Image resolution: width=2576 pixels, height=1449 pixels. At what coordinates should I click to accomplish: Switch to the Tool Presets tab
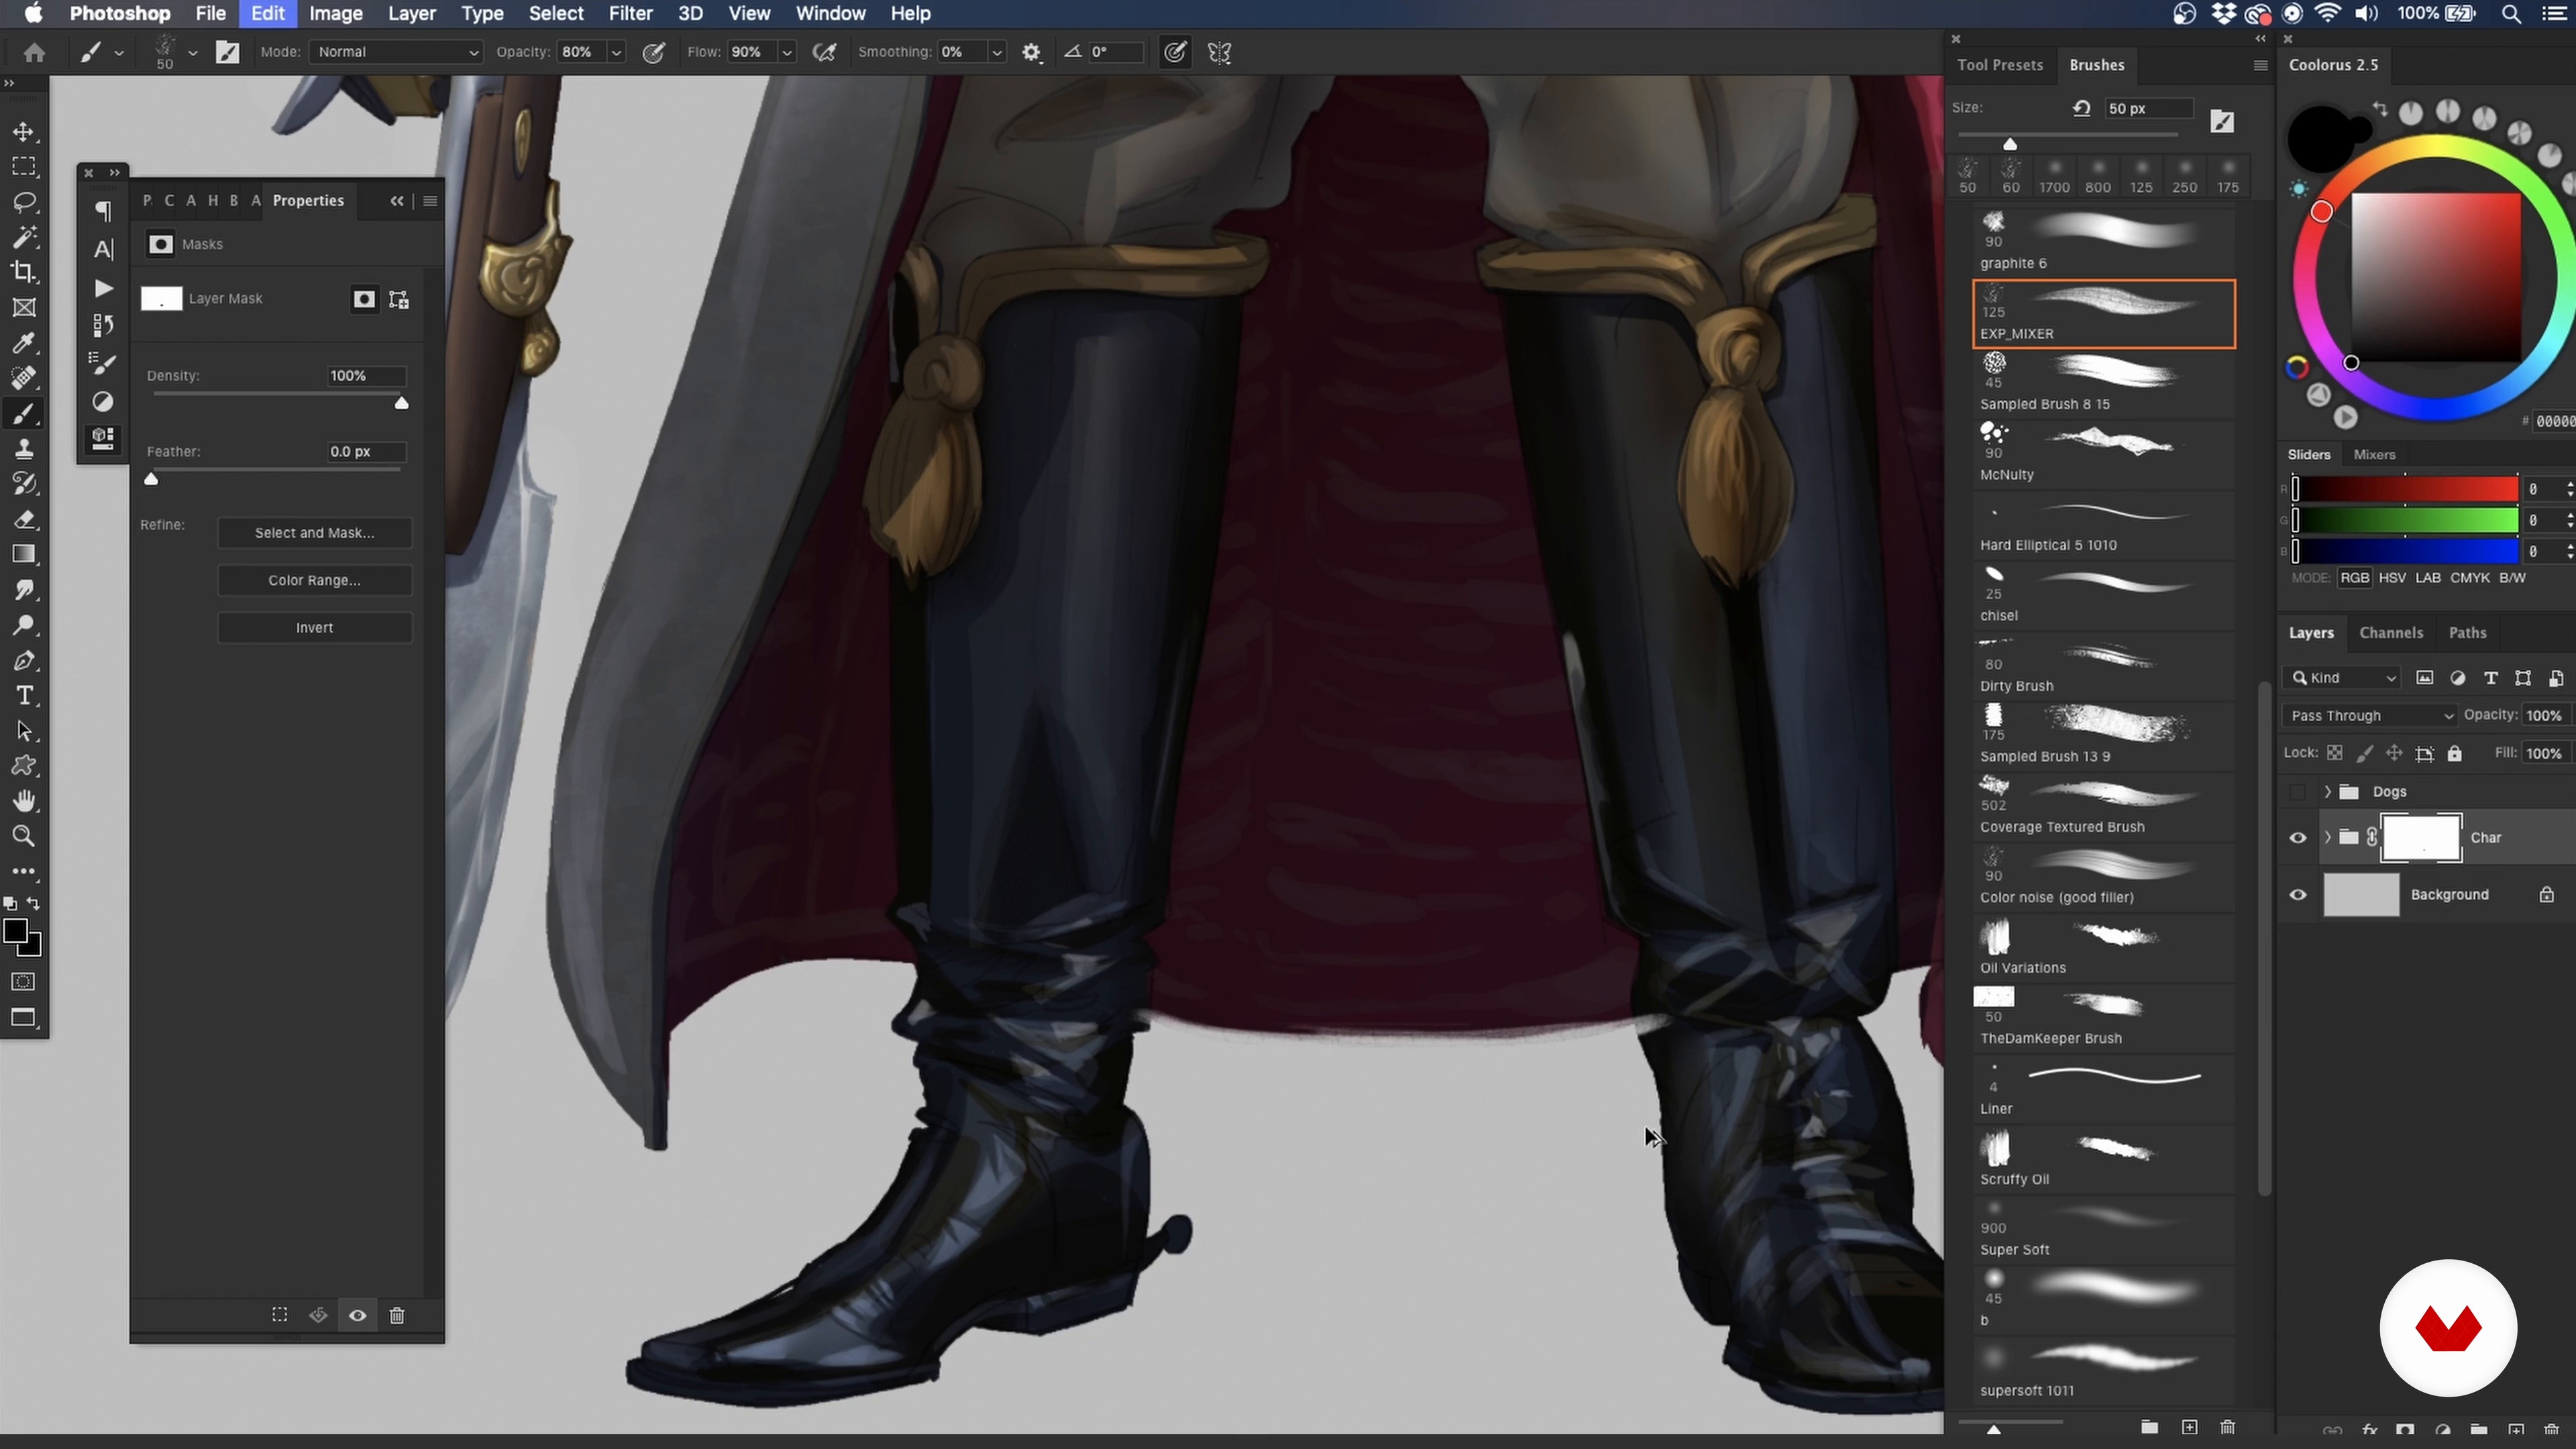tap(2000, 65)
